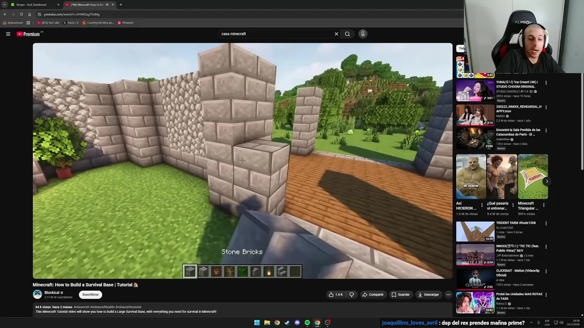584x328 pixels.
Task: Open Discord from the taskbar
Action: tap(297, 323)
